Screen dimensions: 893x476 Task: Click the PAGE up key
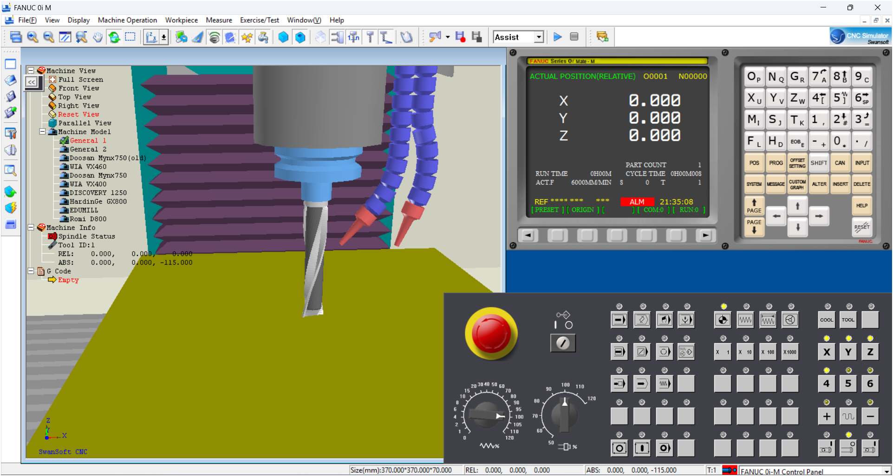pyautogui.click(x=754, y=206)
